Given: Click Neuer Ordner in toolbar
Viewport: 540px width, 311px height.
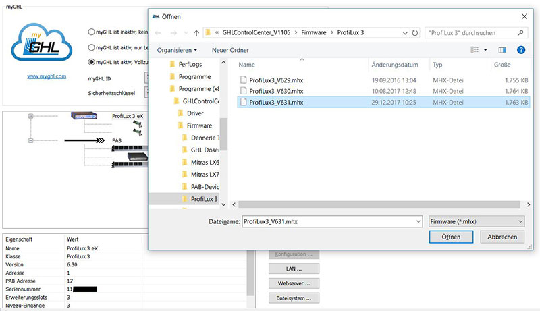Looking at the screenshot, I should coord(230,50).
